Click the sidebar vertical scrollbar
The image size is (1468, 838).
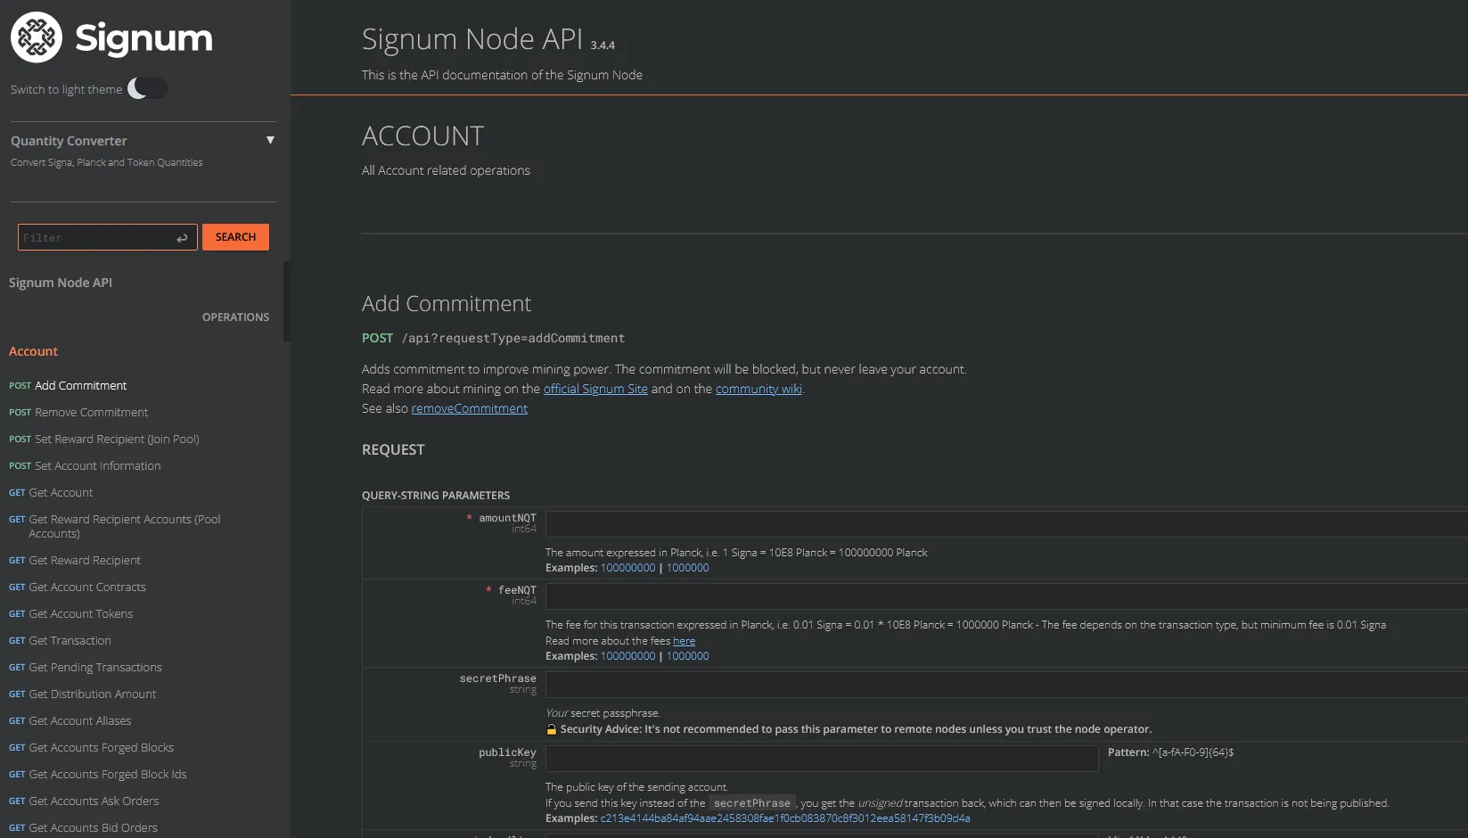(287, 301)
